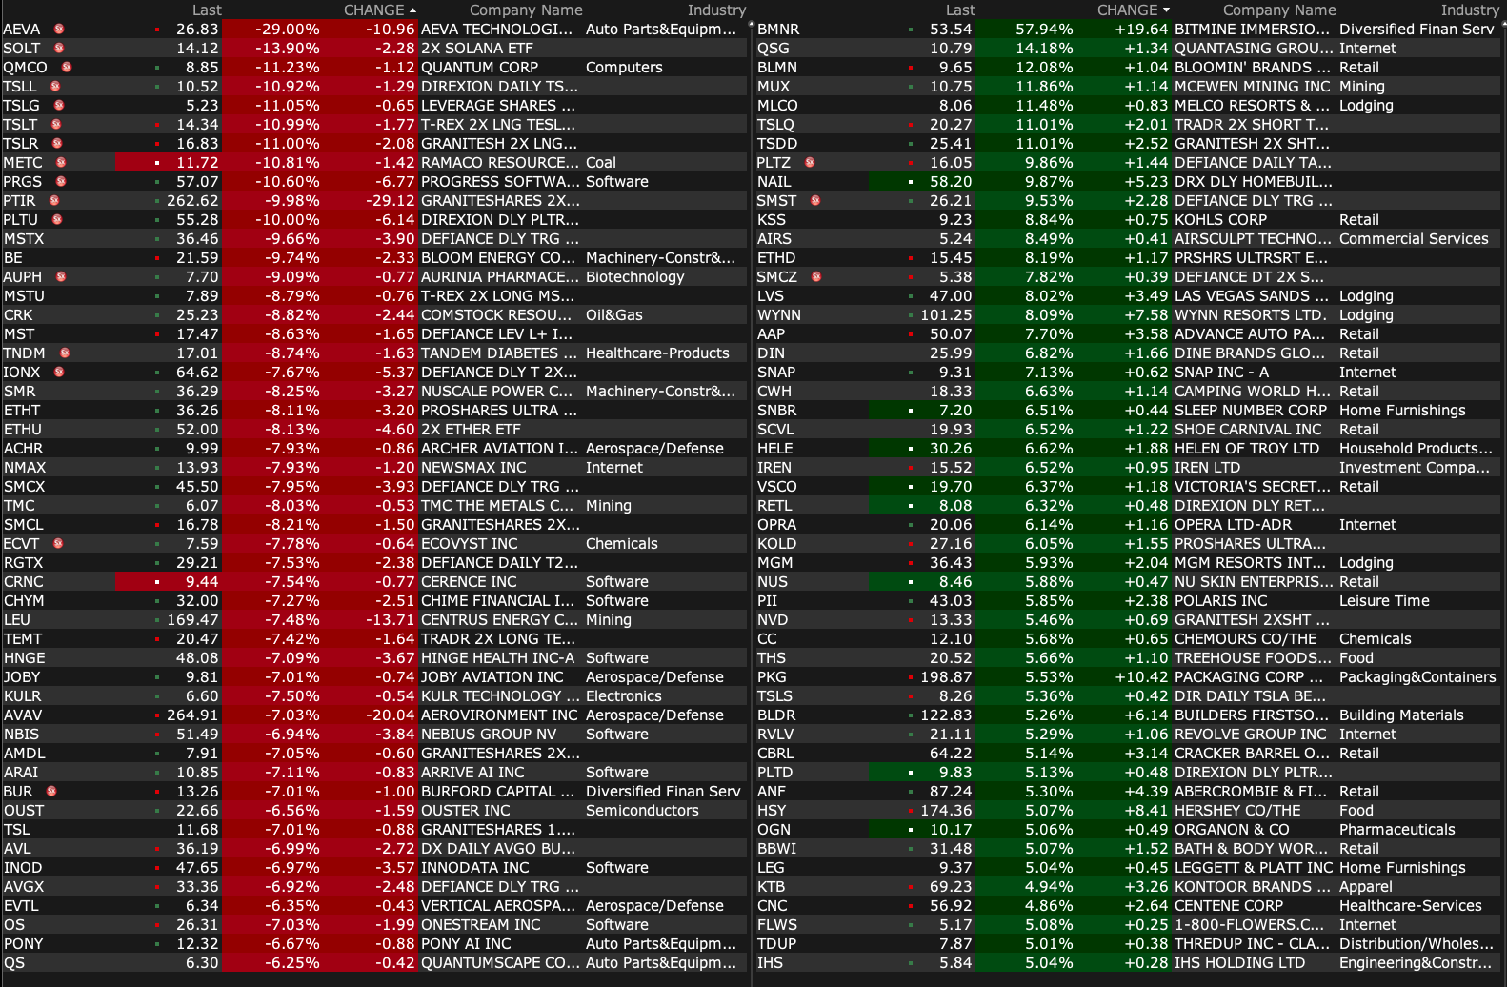
Task: Click the Company Name header above AEVA TECHNOLOGI
Action: [x=526, y=10]
